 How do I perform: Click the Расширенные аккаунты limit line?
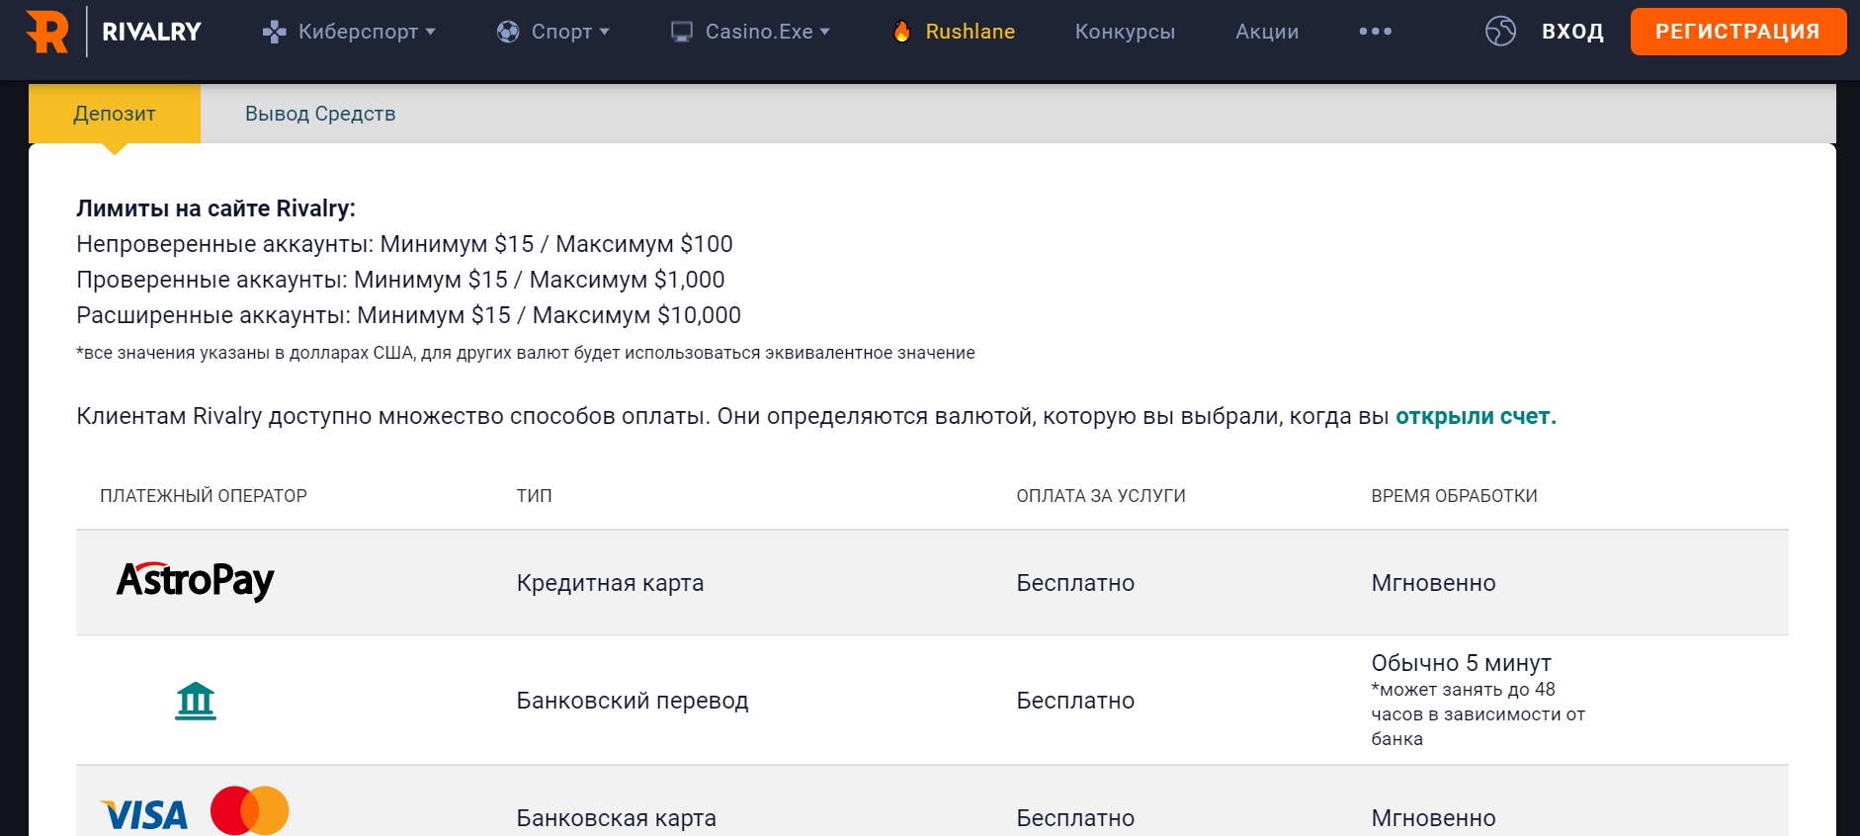[408, 315]
